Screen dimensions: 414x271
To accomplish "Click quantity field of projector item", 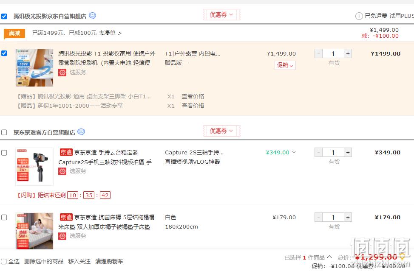I will click(x=333, y=54).
